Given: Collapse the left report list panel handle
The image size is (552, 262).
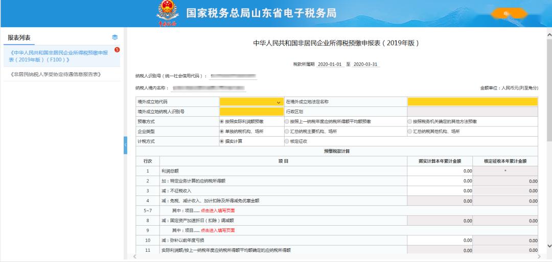Looking at the screenshot, I should click(125, 145).
